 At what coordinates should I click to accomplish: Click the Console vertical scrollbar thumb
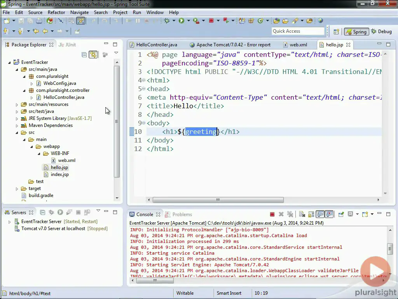point(390,249)
